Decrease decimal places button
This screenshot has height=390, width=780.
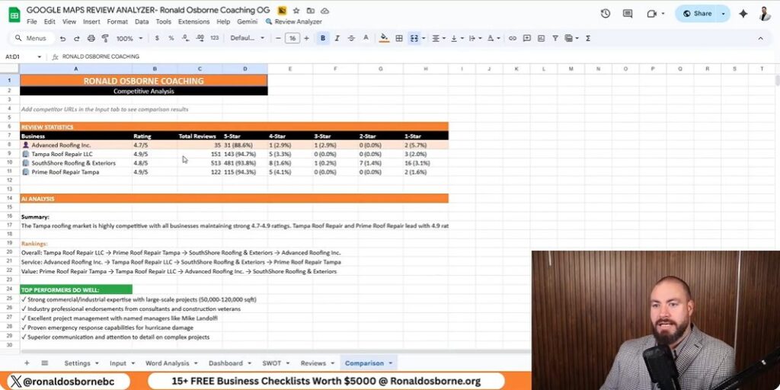tap(185, 38)
